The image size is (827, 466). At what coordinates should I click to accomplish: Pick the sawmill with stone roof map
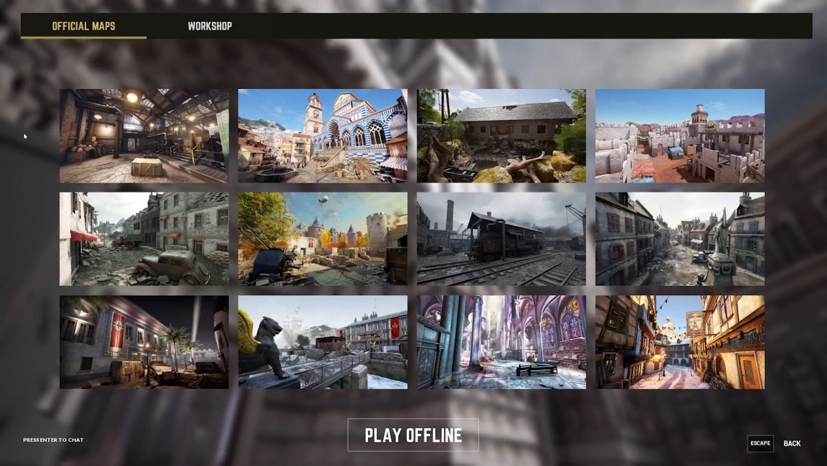501,136
